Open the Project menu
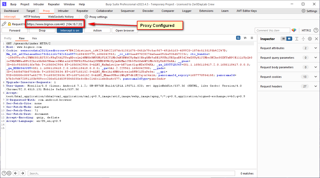320x178 pixels. coord(25,4)
